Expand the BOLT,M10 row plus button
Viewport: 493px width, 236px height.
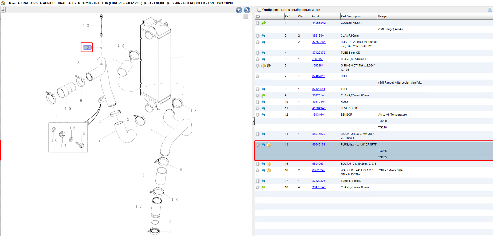click(x=258, y=164)
